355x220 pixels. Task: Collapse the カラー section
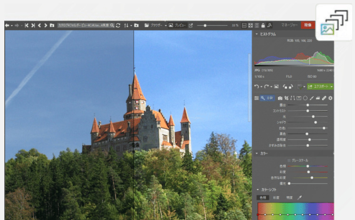(257, 154)
